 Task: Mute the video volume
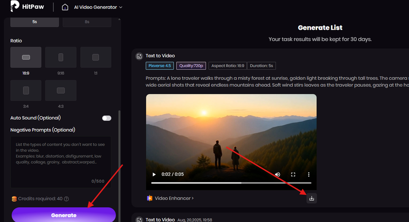point(277,175)
